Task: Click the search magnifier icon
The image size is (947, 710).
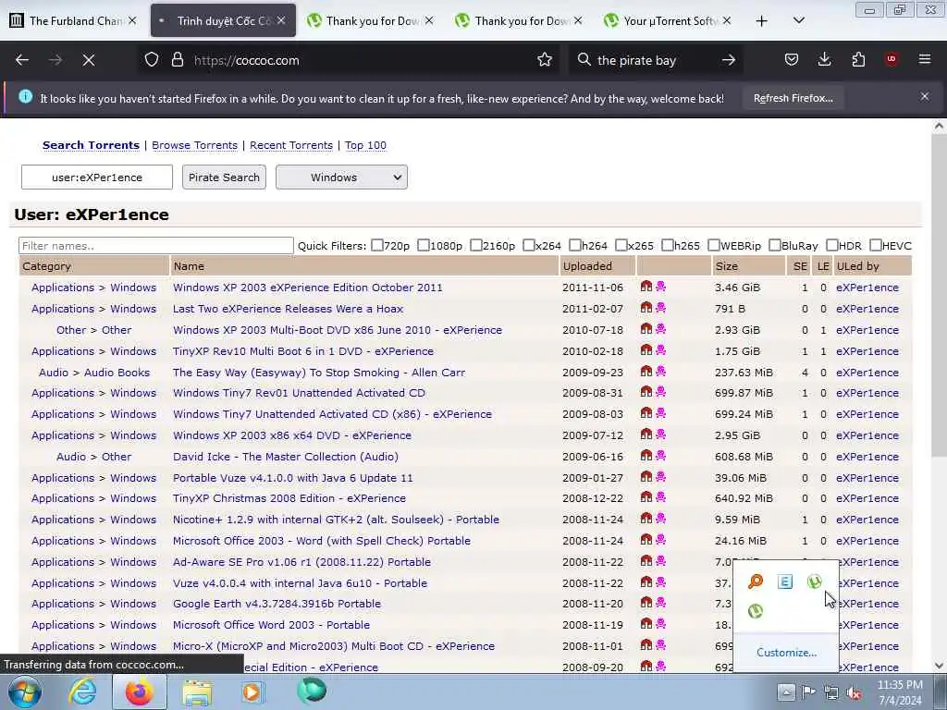Action: 584,60
